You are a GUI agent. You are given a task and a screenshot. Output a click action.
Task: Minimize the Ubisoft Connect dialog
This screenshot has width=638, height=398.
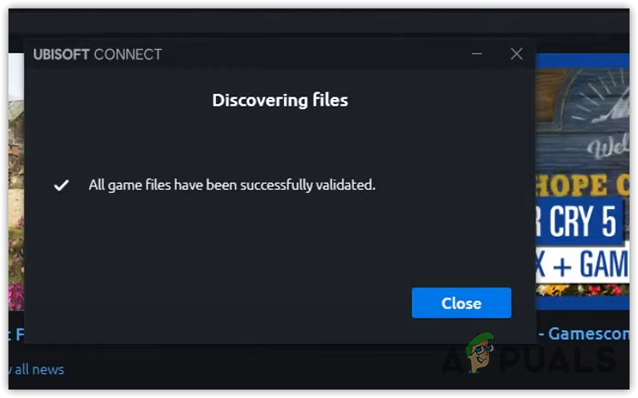pos(479,54)
